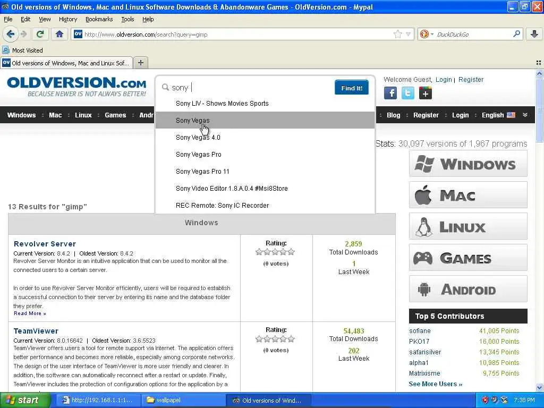Open the Facebook share icon
Screen dimensions: 544x408
[390, 93]
